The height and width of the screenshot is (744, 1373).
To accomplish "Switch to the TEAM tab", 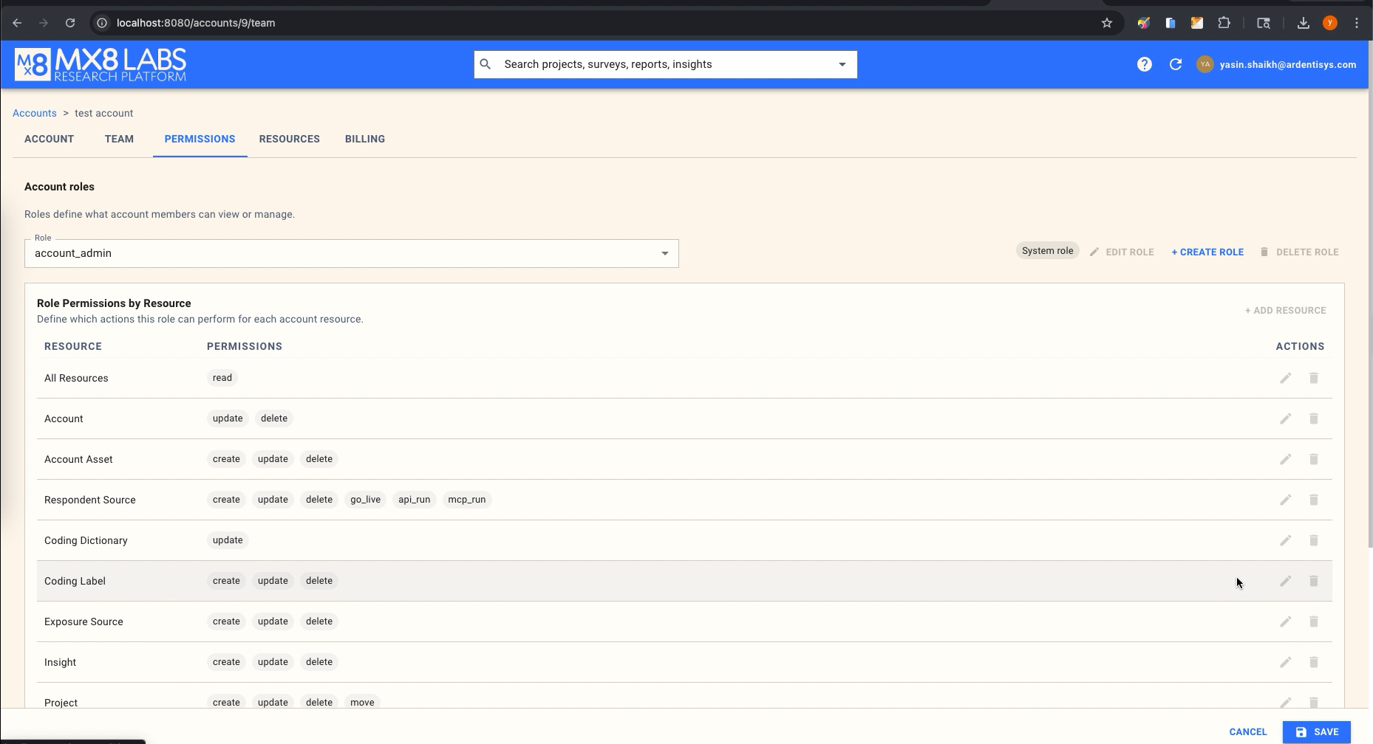I will click(119, 139).
